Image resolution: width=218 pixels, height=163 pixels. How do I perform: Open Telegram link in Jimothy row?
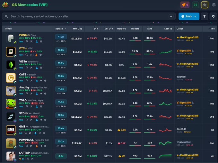tap(41, 94)
